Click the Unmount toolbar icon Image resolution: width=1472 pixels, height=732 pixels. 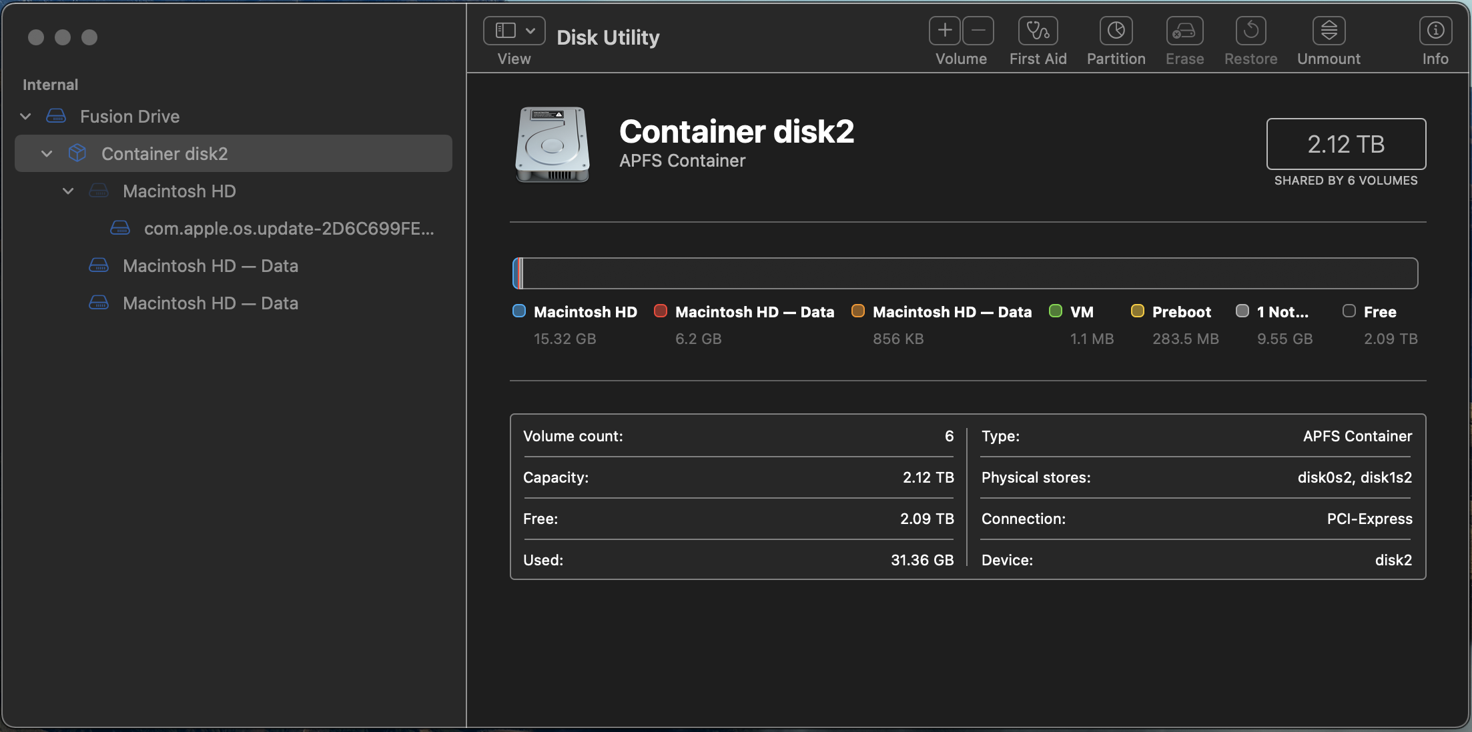click(1329, 31)
